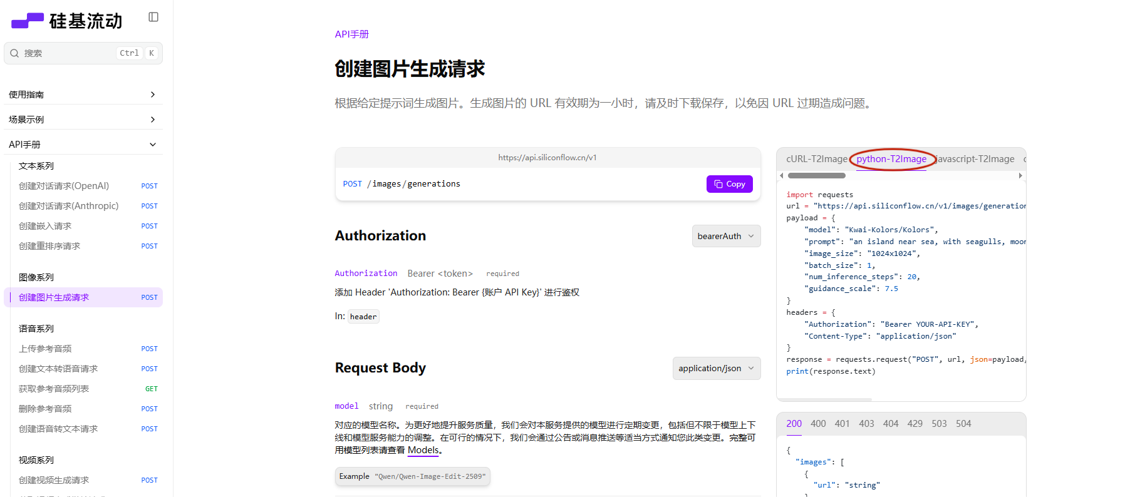Click the 视频系列 group label
Image resolution: width=1130 pixels, height=497 pixels.
(x=36, y=460)
